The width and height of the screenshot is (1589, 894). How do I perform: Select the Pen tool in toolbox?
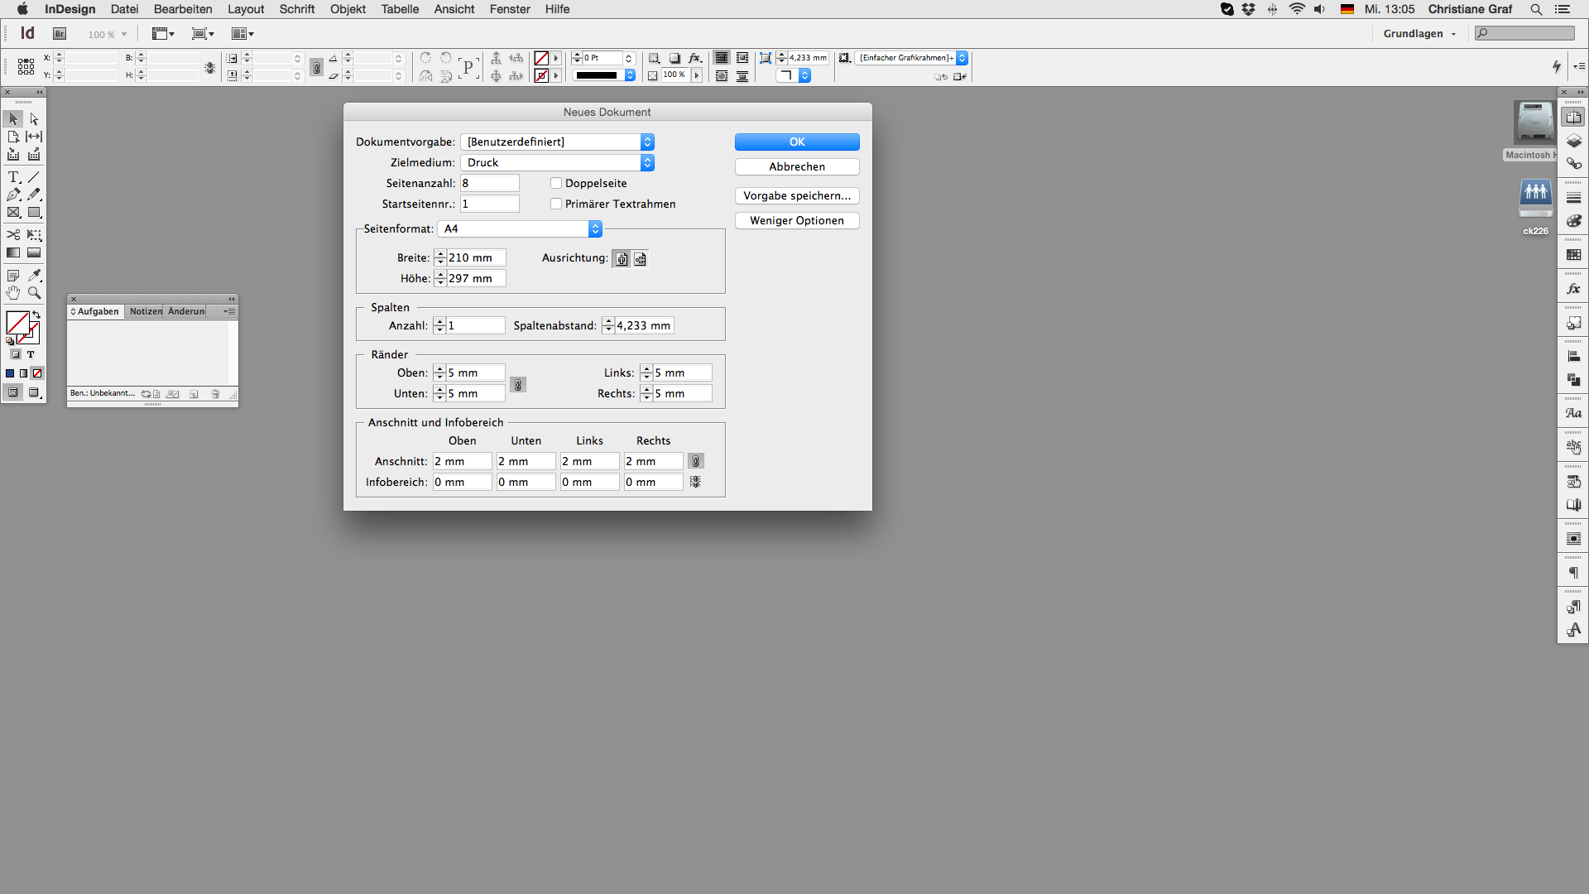tap(13, 195)
